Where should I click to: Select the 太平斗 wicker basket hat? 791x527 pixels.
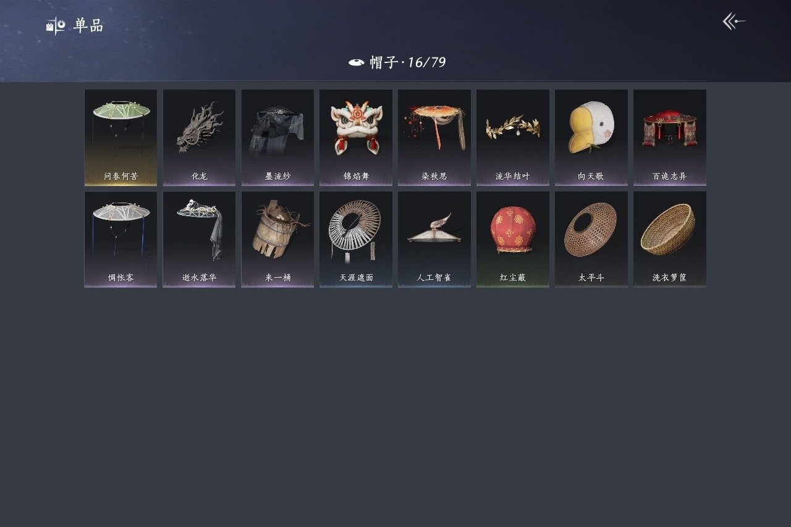coord(591,239)
